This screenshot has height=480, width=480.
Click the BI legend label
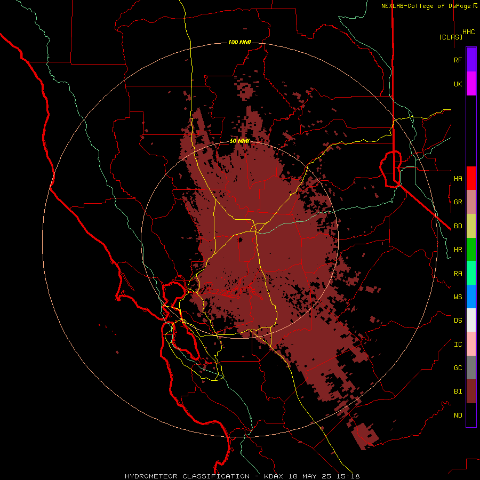(x=458, y=391)
